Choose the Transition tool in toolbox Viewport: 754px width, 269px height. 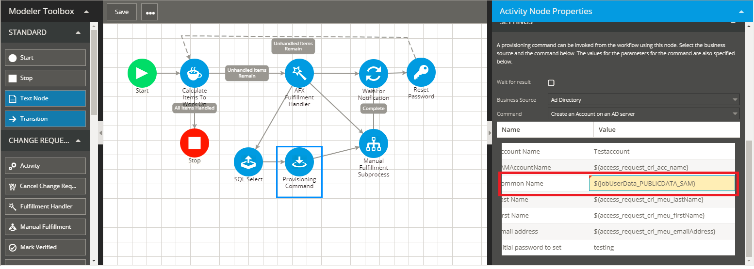[45, 119]
